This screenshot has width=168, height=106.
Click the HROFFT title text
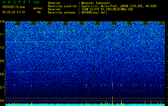(17, 2)
